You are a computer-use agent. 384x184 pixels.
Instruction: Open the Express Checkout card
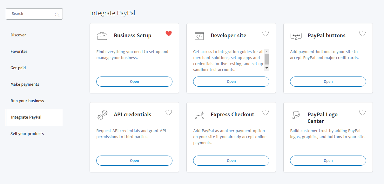231,161
